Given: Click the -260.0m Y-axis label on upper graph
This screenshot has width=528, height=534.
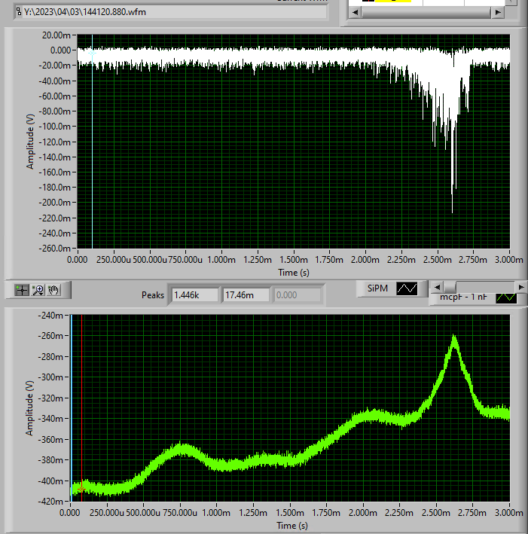Looking at the screenshot, I should [x=54, y=249].
